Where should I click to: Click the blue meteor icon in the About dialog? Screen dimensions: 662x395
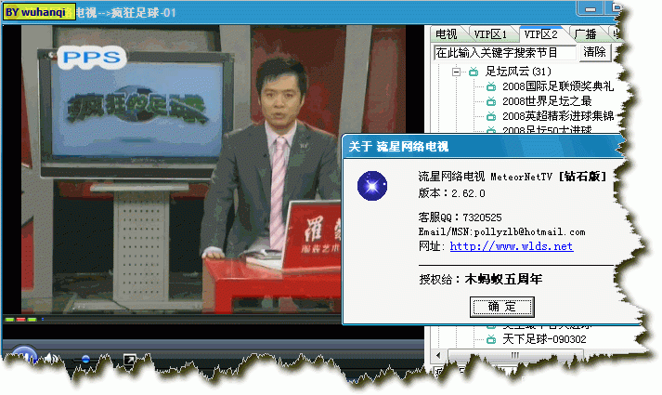[372, 186]
